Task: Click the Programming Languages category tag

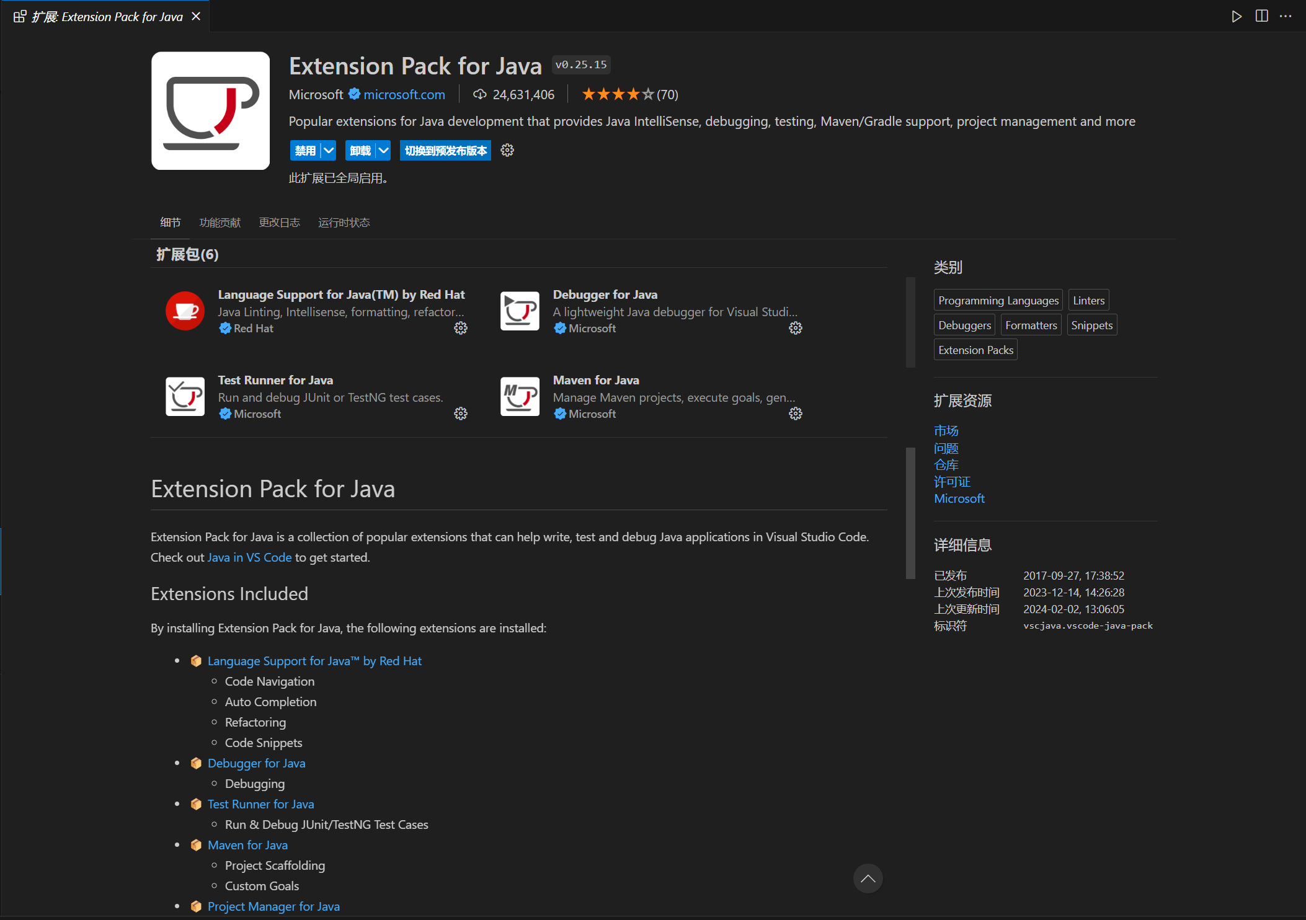Action: [x=998, y=301]
